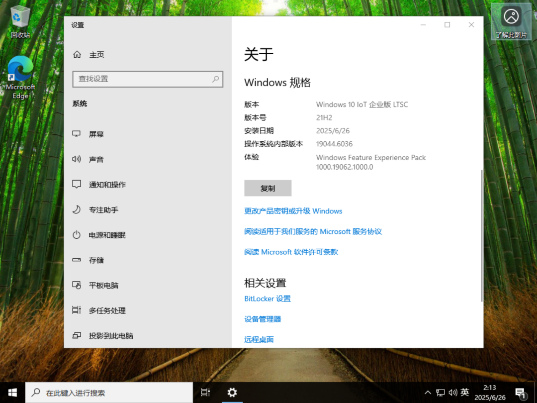Click the 复制 button
Viewport: 537px width, 403px height.
click(268, 188)
